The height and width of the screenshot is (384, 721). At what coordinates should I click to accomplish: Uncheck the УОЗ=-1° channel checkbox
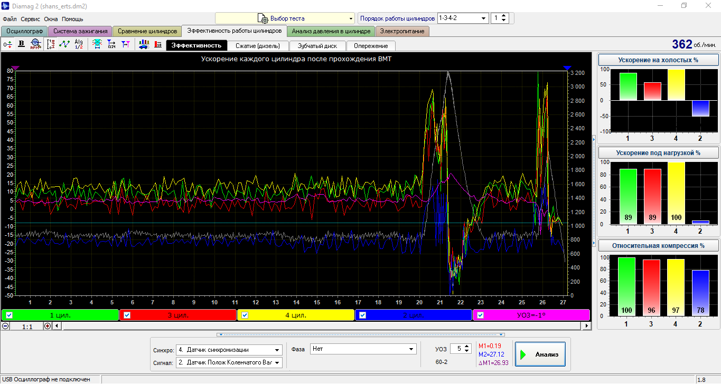pyautogui.click(x=481, y=315)
